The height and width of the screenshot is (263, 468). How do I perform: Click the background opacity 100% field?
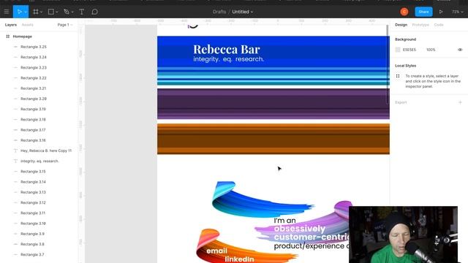pos(431,50)
